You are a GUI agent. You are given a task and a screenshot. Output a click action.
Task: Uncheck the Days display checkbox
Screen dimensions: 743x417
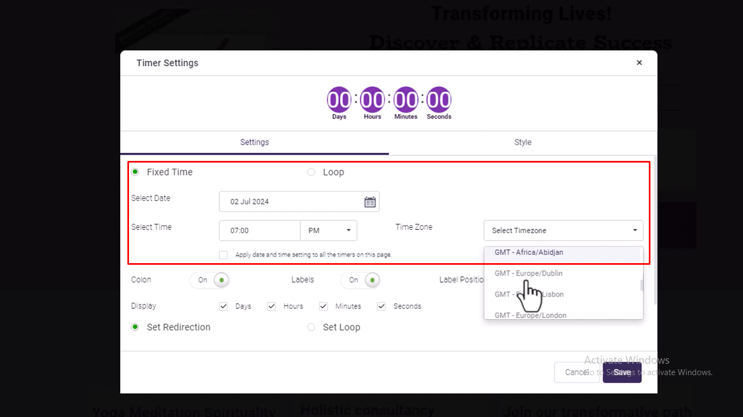coord(223,306)
